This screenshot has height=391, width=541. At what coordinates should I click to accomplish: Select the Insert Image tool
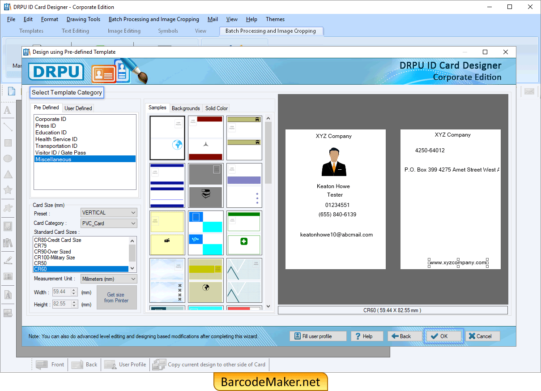pyautogui.click(x=8, y=226)
